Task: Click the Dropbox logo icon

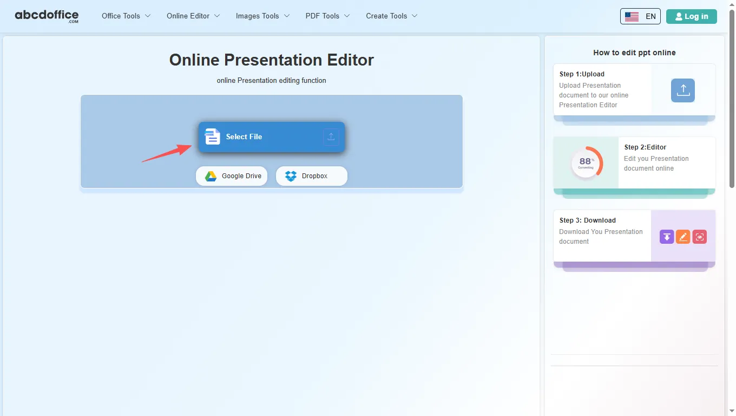Action: click(291, 176)
